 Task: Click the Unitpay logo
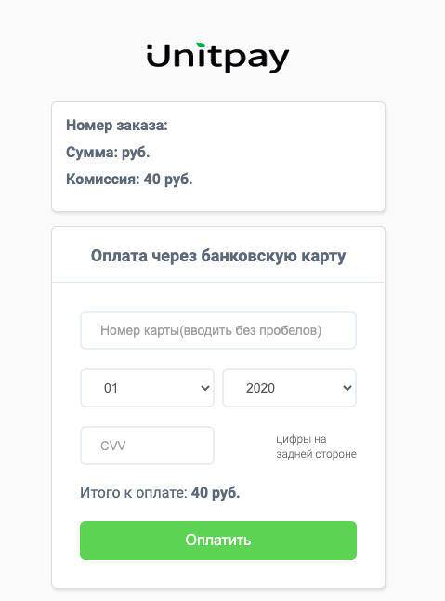click(x=217, y=58)
